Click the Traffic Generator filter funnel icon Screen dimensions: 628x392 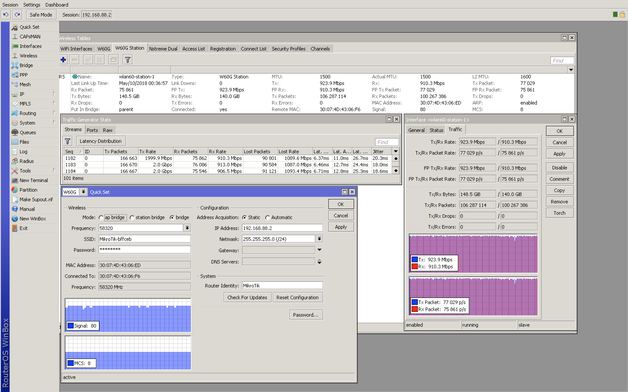(68, 141)
